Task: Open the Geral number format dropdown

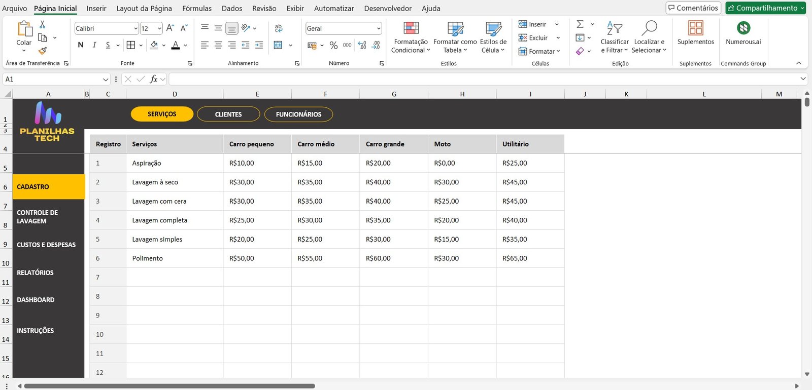Action: (379, 28)
